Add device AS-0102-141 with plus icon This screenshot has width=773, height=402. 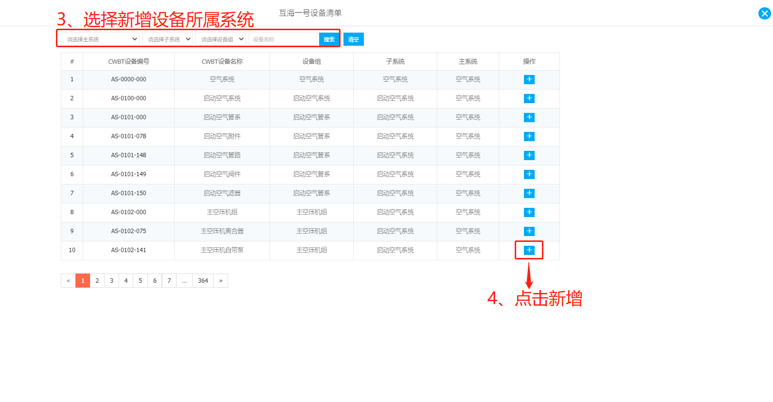pyautogui.click(x=529, y=250)
